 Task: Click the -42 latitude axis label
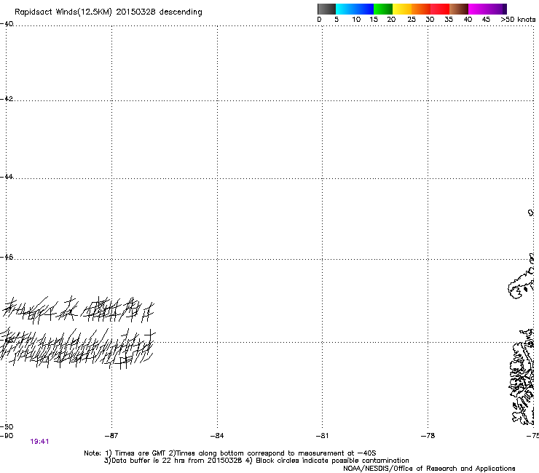(x=7, y=98)
